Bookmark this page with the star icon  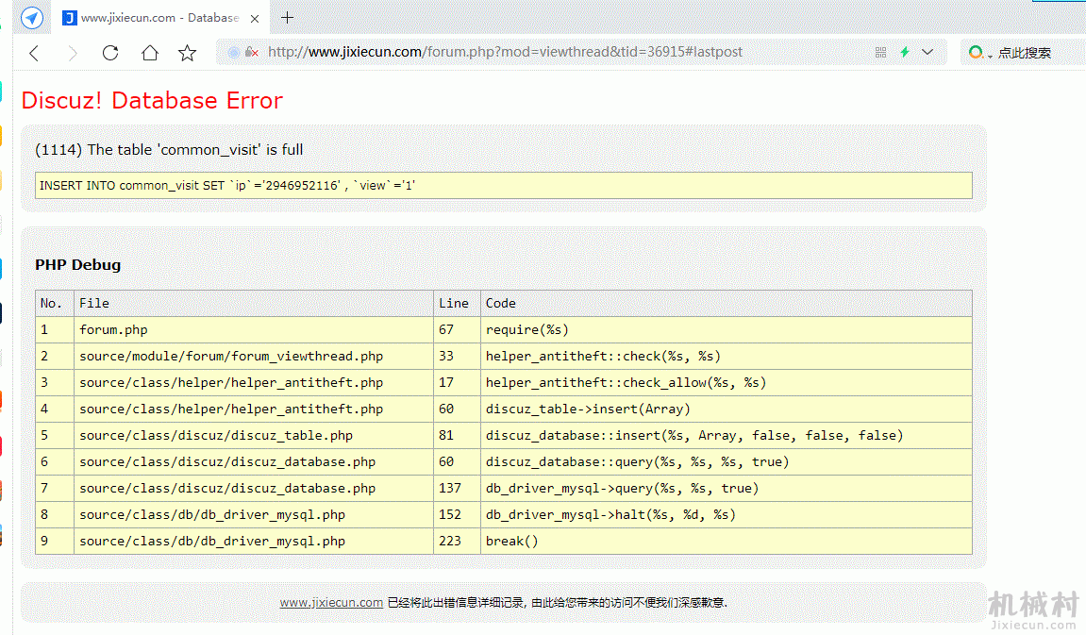[187, 53]
